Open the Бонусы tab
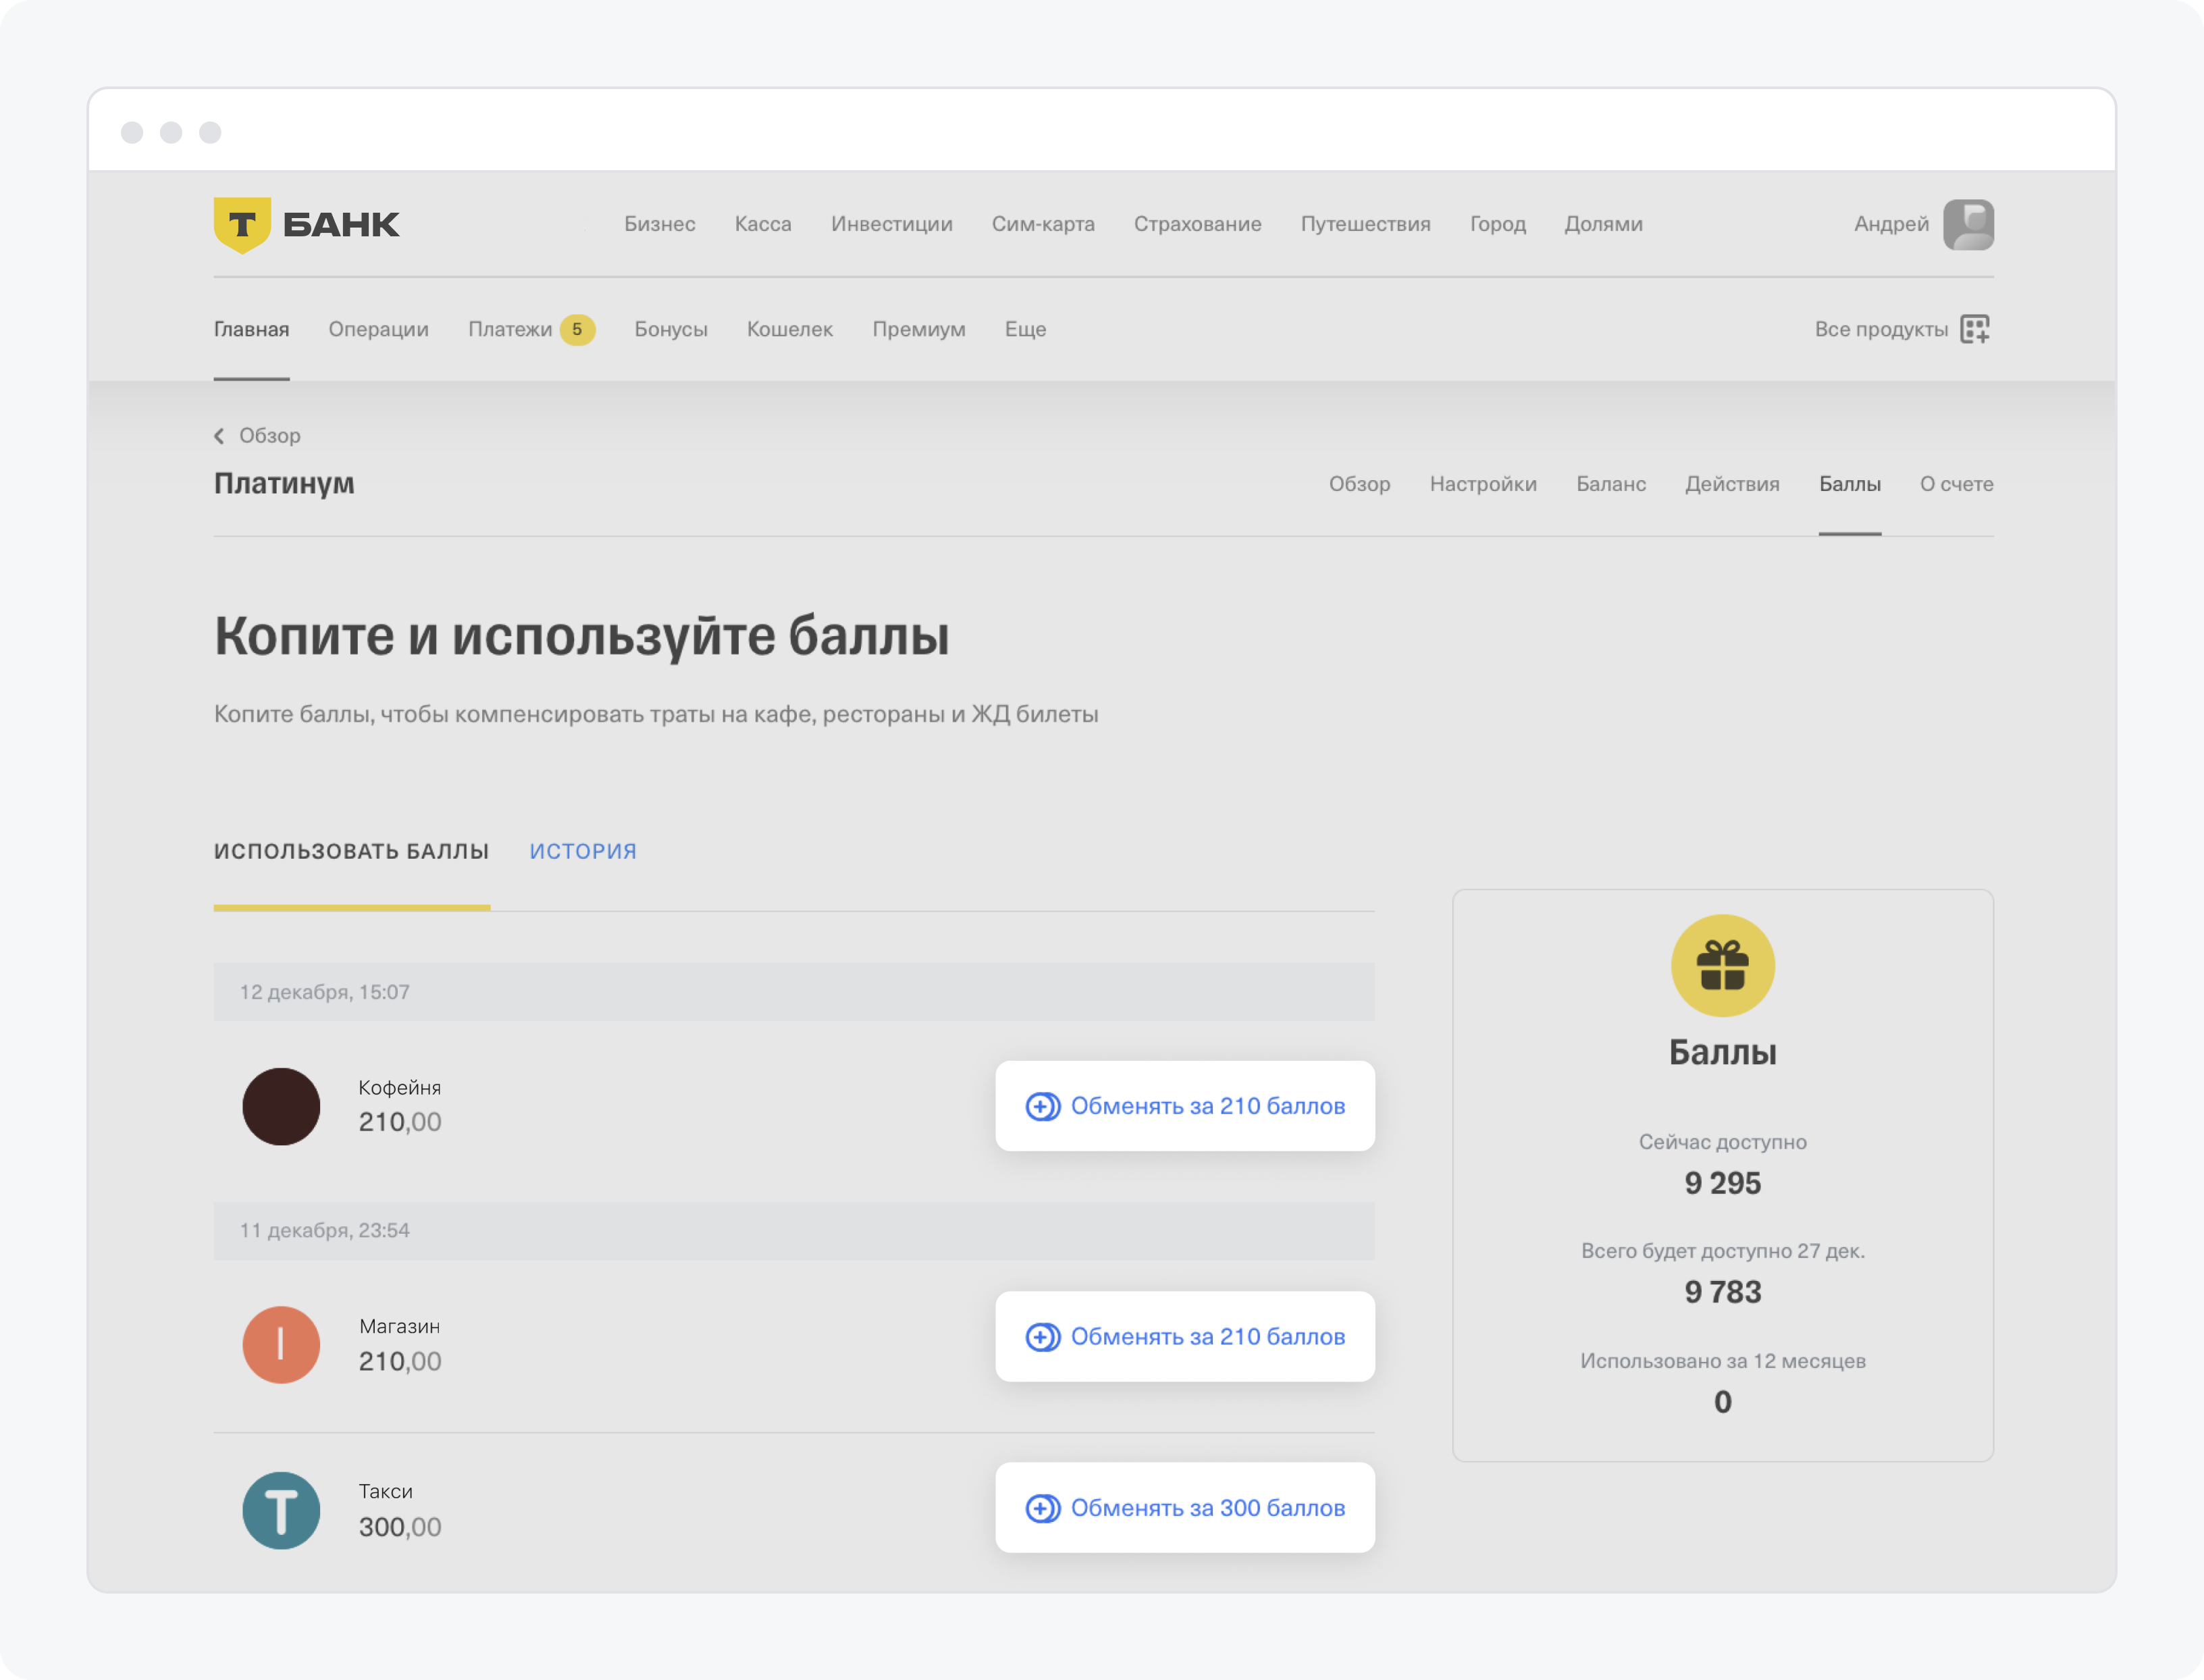Viewport: 2204px width, 1680px height. point(671,329)
